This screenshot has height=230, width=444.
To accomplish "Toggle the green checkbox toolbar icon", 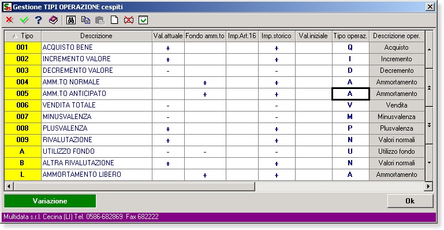I will 143,20.
